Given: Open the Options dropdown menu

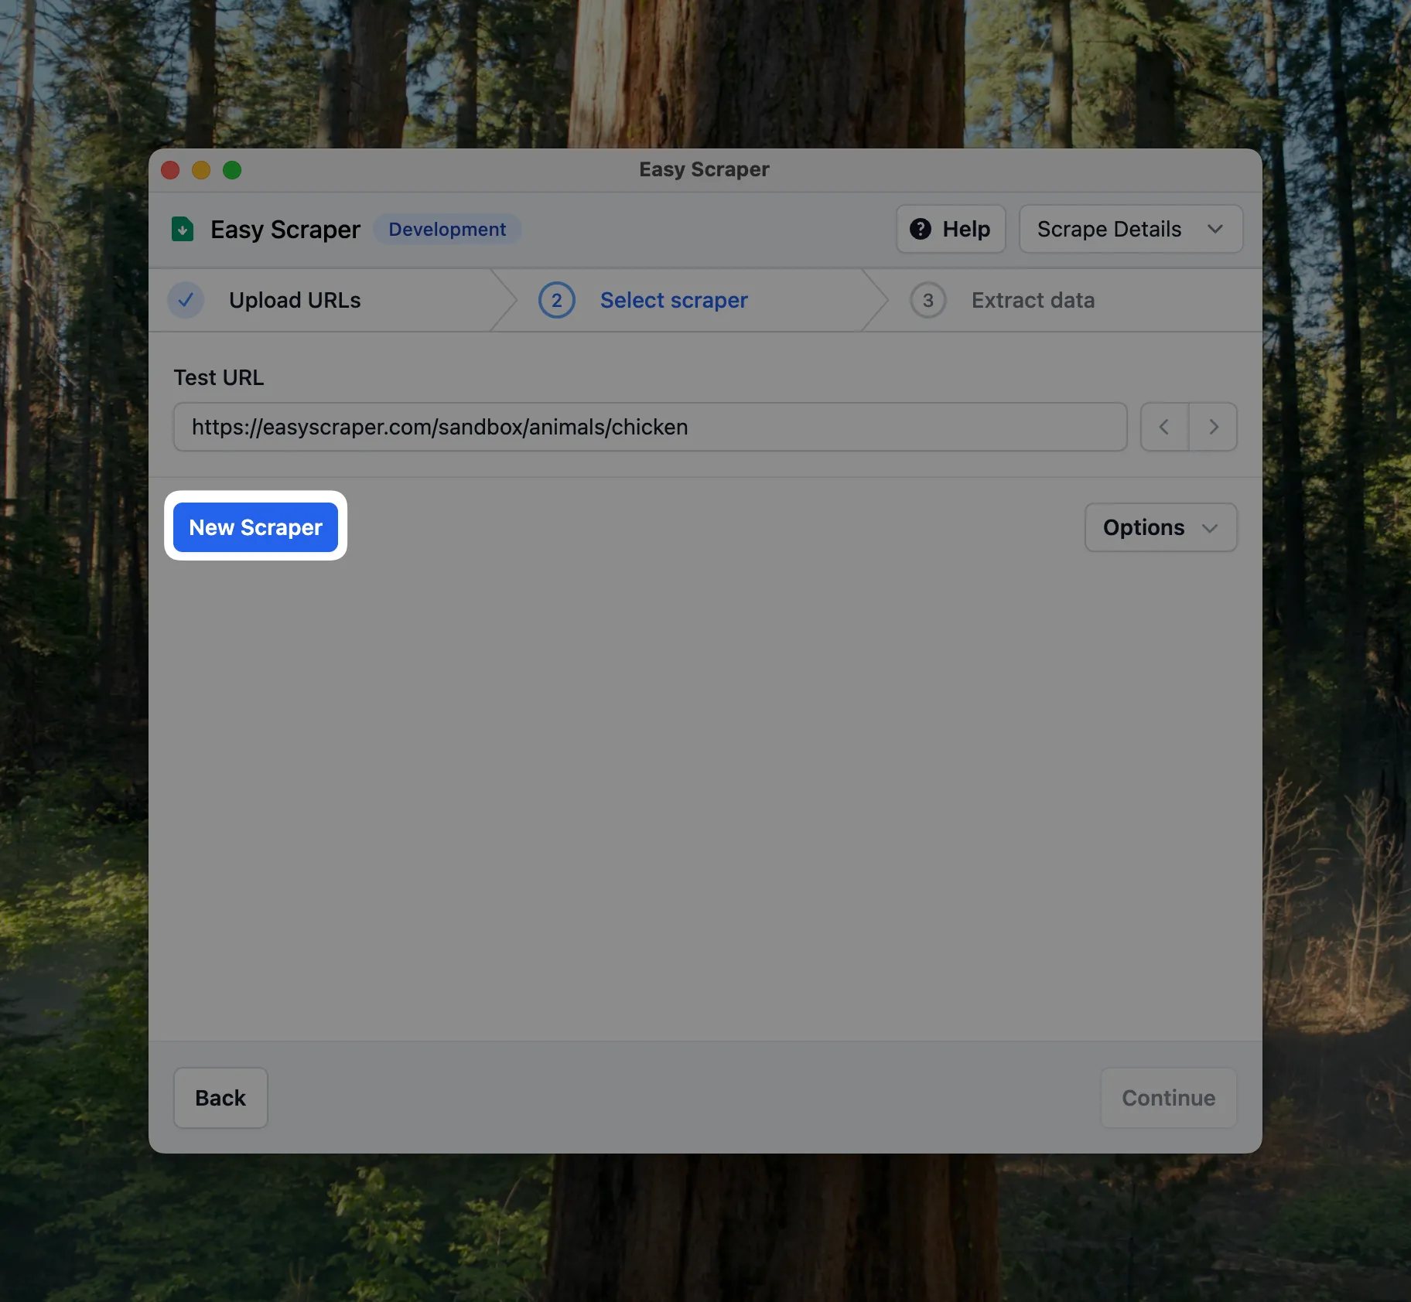Looking at the screenshot, I should tap(1160, 527).
